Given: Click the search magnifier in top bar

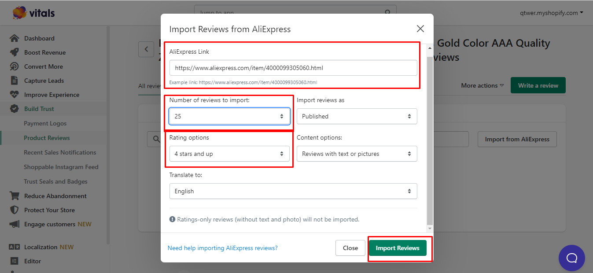Looking at the screenshot, I should 387,13.
